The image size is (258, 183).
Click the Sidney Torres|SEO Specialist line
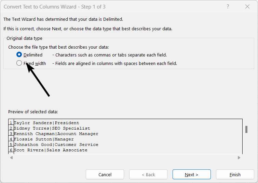tap(52, 128)
